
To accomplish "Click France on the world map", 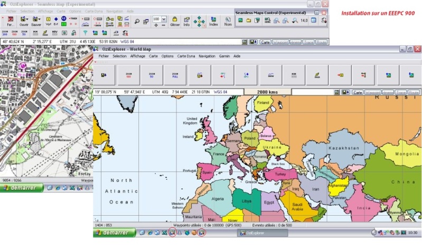I will 218,154.
